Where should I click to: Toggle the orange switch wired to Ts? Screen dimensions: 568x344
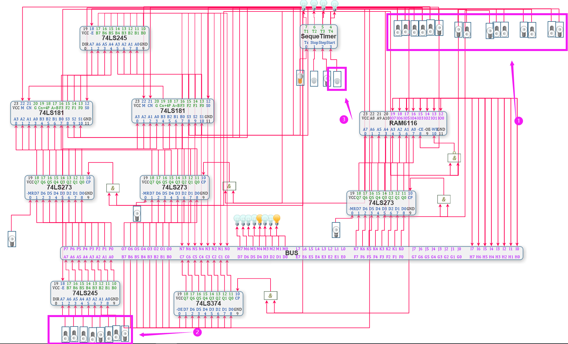pos(300,78)
